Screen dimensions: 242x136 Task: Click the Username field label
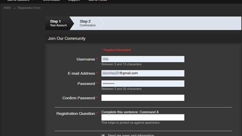[x=86, y=59]
